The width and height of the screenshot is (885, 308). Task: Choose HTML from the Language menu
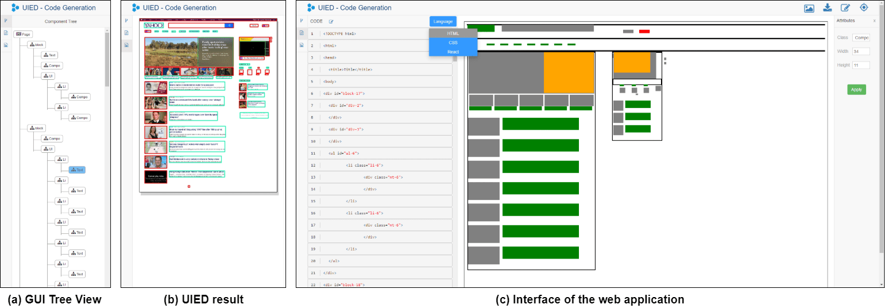tap(453, 33)
